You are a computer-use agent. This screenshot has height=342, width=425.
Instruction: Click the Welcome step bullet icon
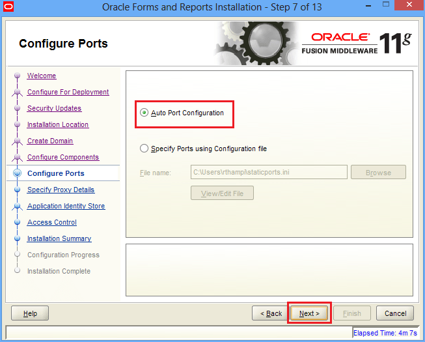coord(17,76)
